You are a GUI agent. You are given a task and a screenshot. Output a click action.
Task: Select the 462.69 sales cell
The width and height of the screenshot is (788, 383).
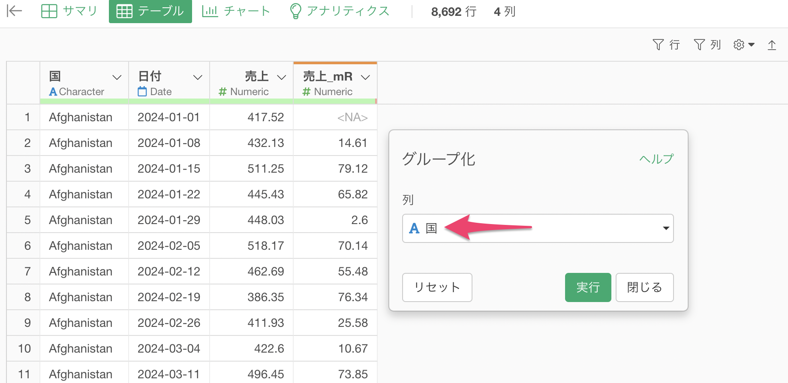point(252,271)
